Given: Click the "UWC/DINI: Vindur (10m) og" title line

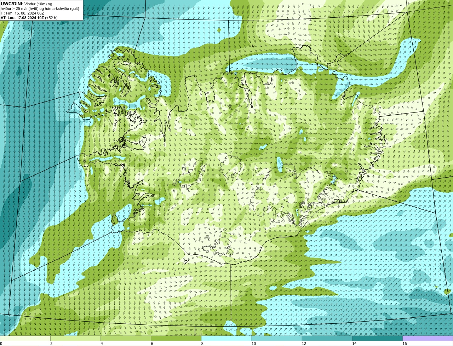Looking at the screenshot, I should pos(27,4).
